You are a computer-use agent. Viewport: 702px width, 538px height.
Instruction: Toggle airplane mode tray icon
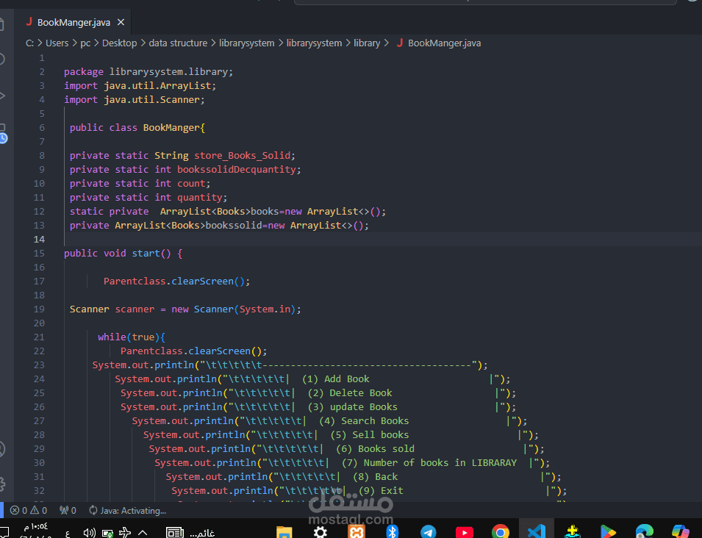pos(125,533)
